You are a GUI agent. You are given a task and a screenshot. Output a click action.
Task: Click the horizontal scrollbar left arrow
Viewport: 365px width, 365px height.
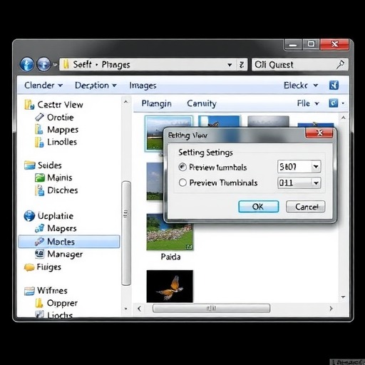click(x=139, y=309)
